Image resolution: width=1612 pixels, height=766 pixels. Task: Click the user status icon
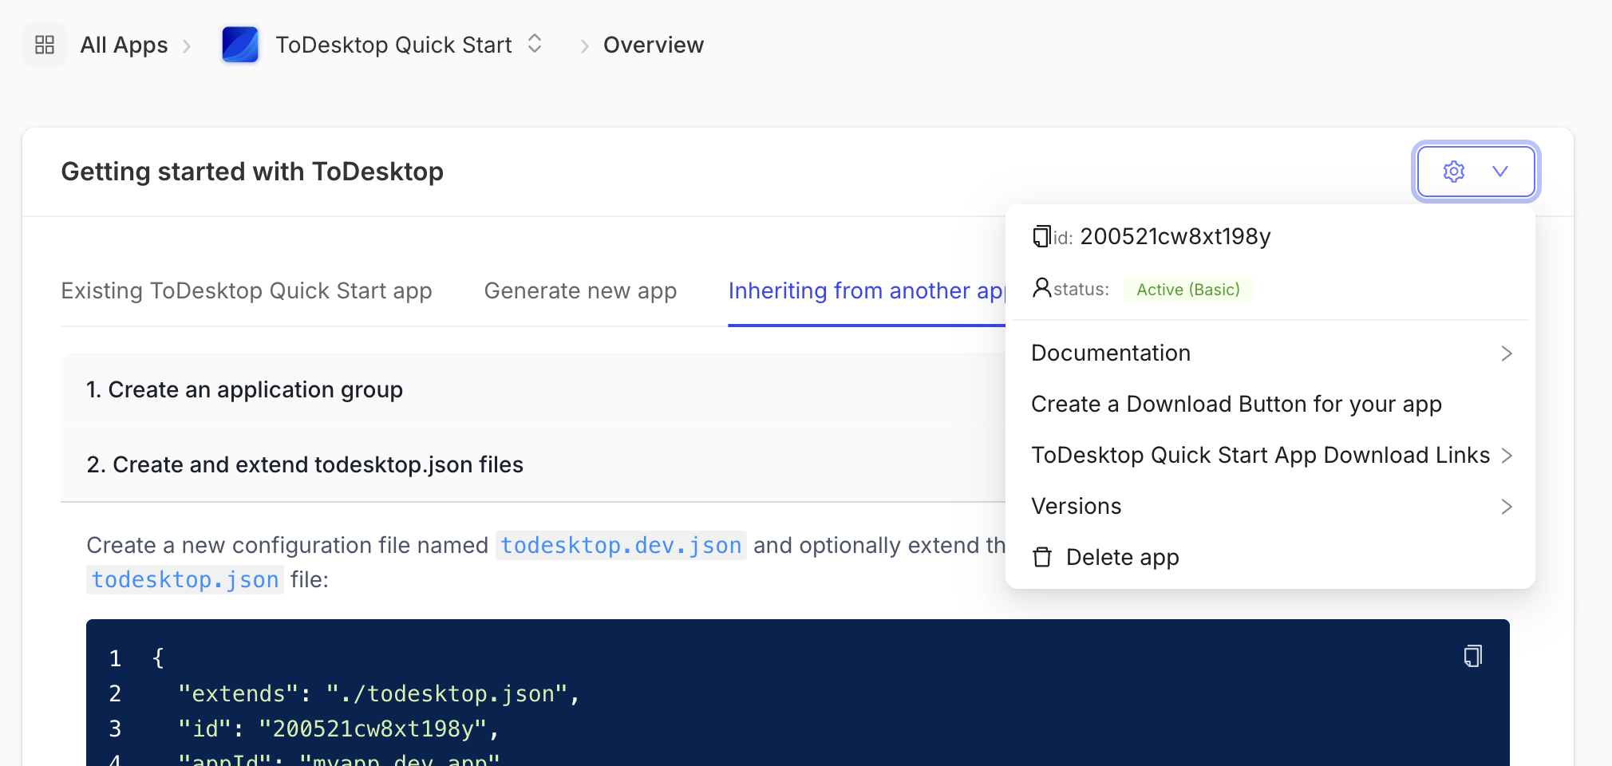tap(1041, 287)
